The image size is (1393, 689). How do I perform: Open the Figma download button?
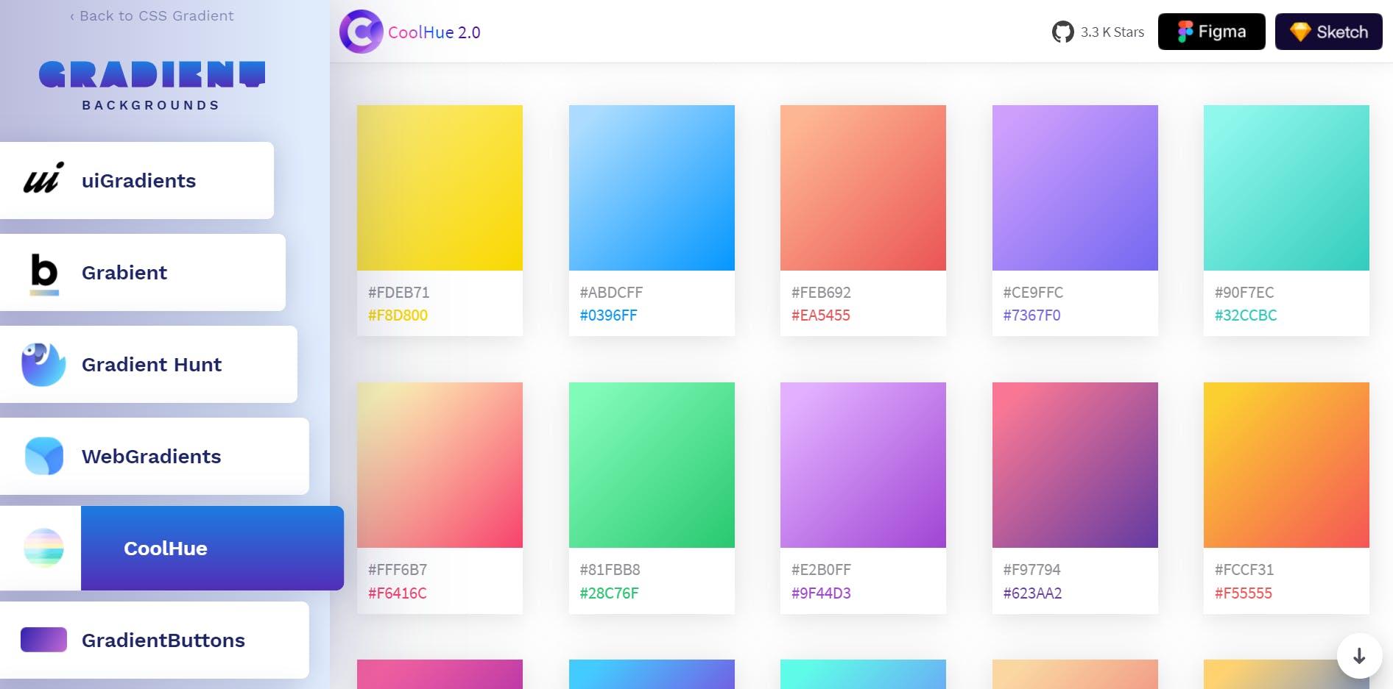pyautogui.click(x=1211, y=32)
